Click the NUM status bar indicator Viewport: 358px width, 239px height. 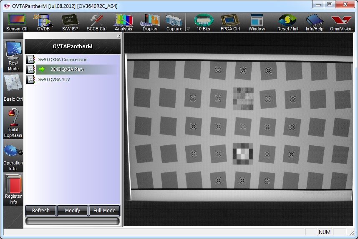pyautogui.click(x=325, y=232)
